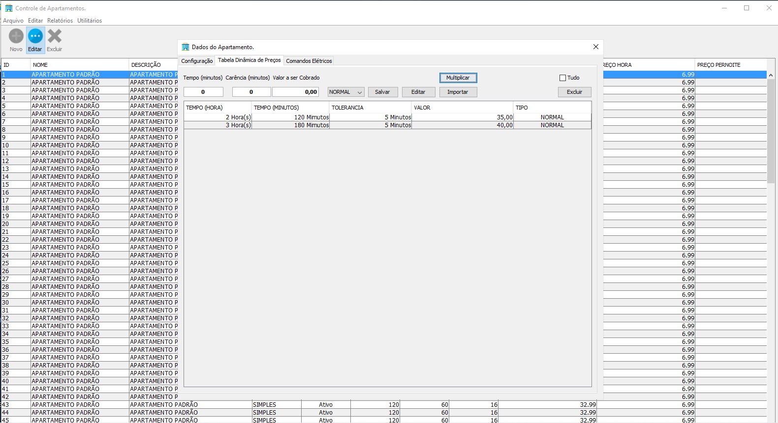Open the NORMAL type dropdown
Image resolution: width=778 pixels, height=423 pixels.
(346, 92)
